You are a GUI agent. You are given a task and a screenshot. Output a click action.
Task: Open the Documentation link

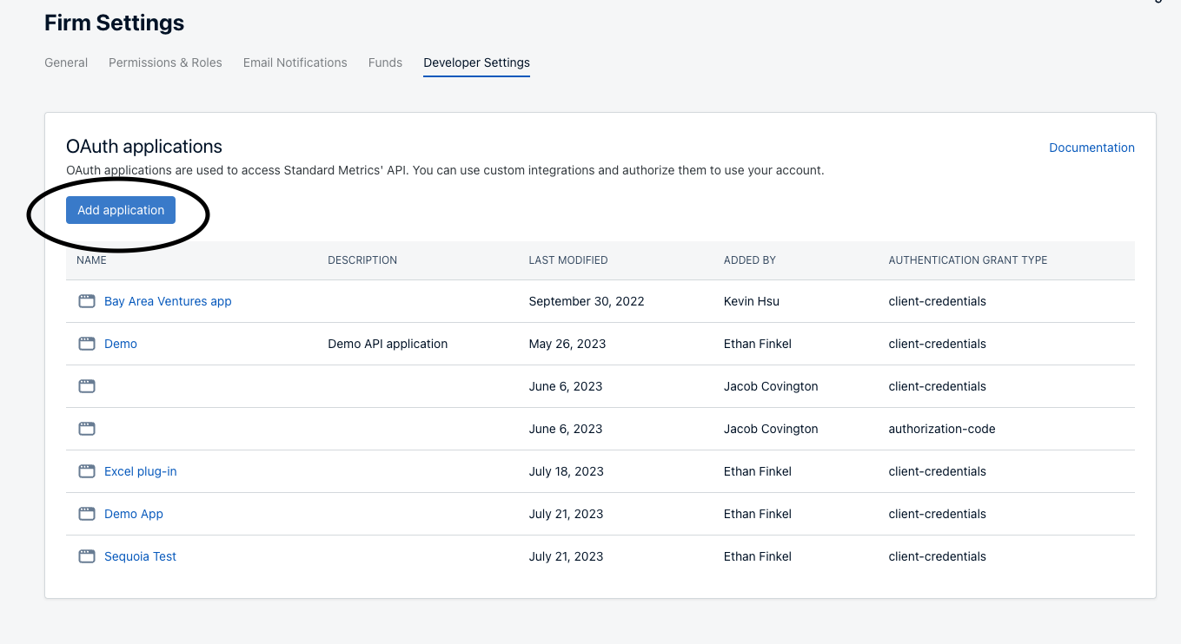(x=1091, y=148)
